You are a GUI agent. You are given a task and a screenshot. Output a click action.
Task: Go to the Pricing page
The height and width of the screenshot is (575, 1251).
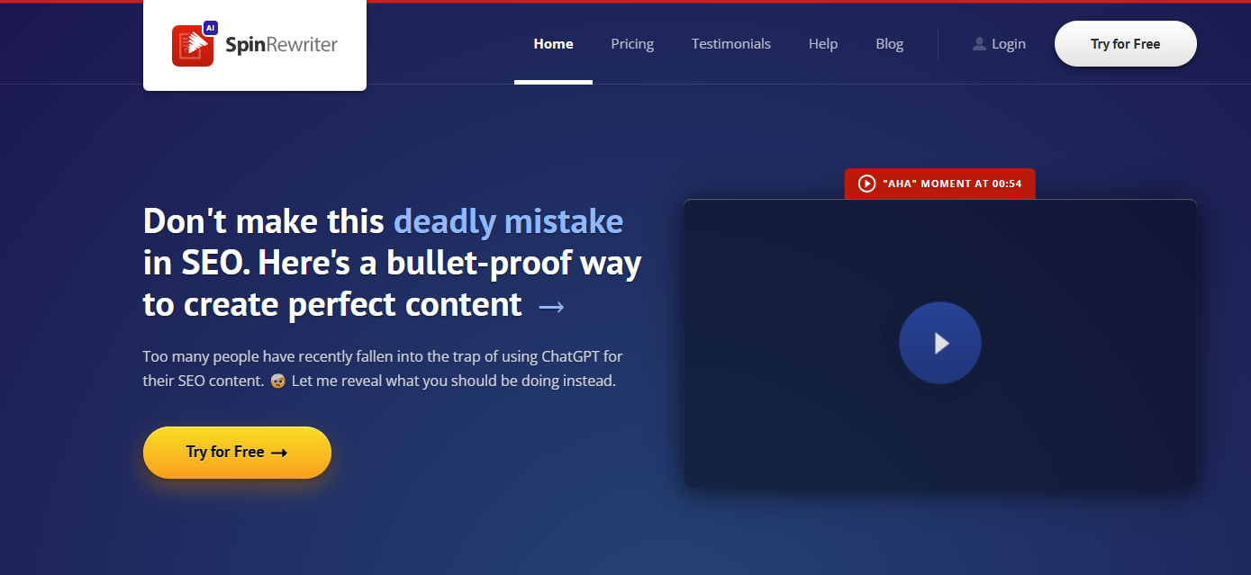coord(632,43)
